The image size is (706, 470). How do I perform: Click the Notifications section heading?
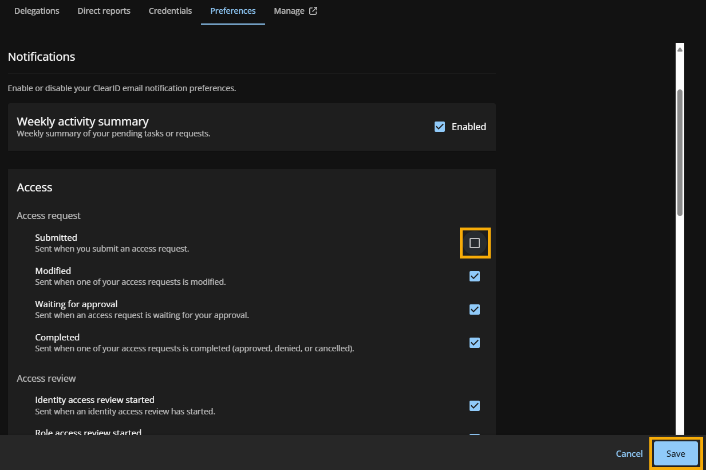point(41,56)
